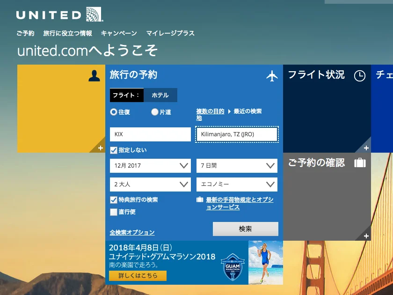Expand the ご予約の確認 tile plus icon
This screenshot has width=393, height=295.
366,236
